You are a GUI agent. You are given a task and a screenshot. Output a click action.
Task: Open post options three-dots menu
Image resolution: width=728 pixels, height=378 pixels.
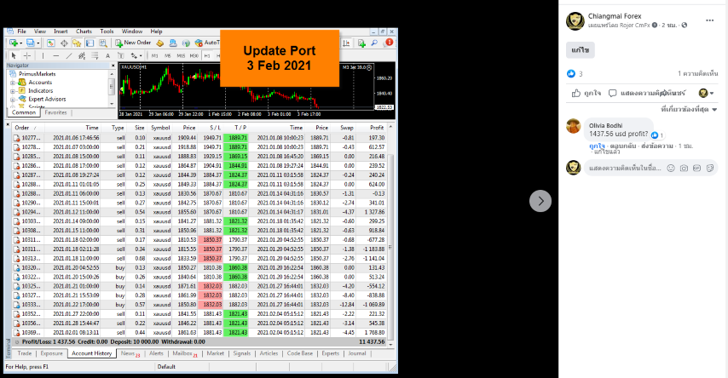[x=709, y=20]
